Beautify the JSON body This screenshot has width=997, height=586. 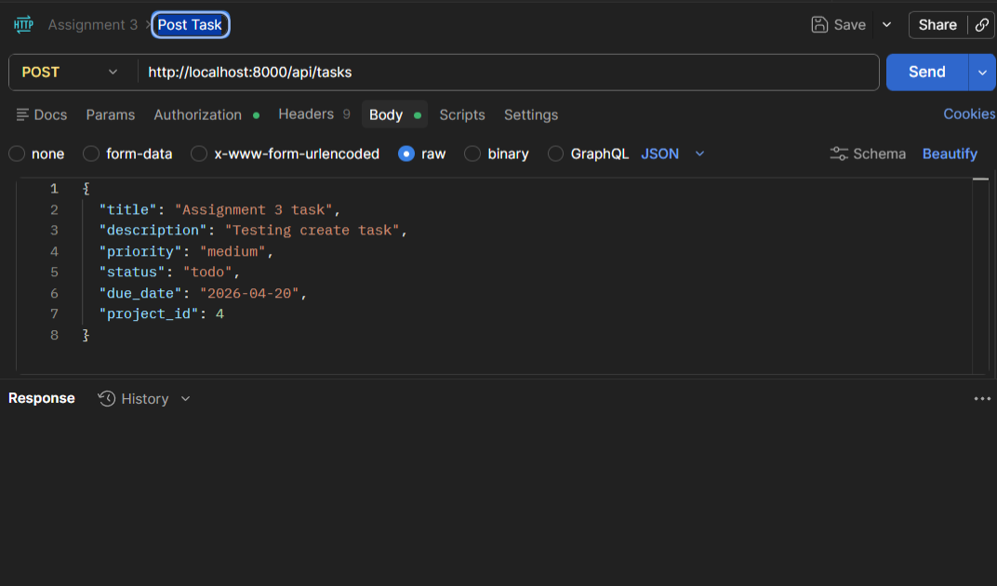pos(950,154)
